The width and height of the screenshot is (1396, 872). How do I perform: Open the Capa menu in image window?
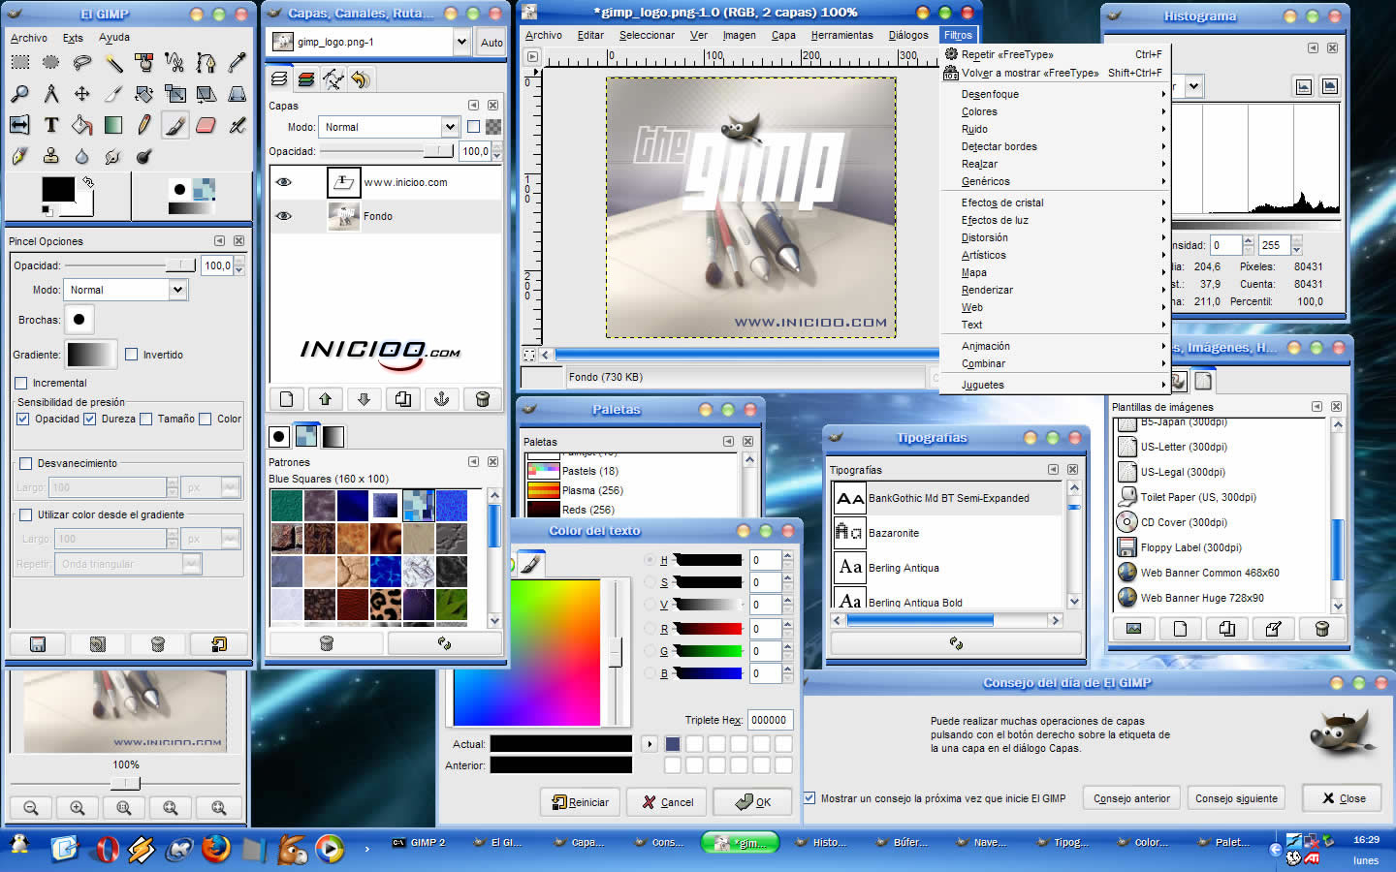coord(783,35)
